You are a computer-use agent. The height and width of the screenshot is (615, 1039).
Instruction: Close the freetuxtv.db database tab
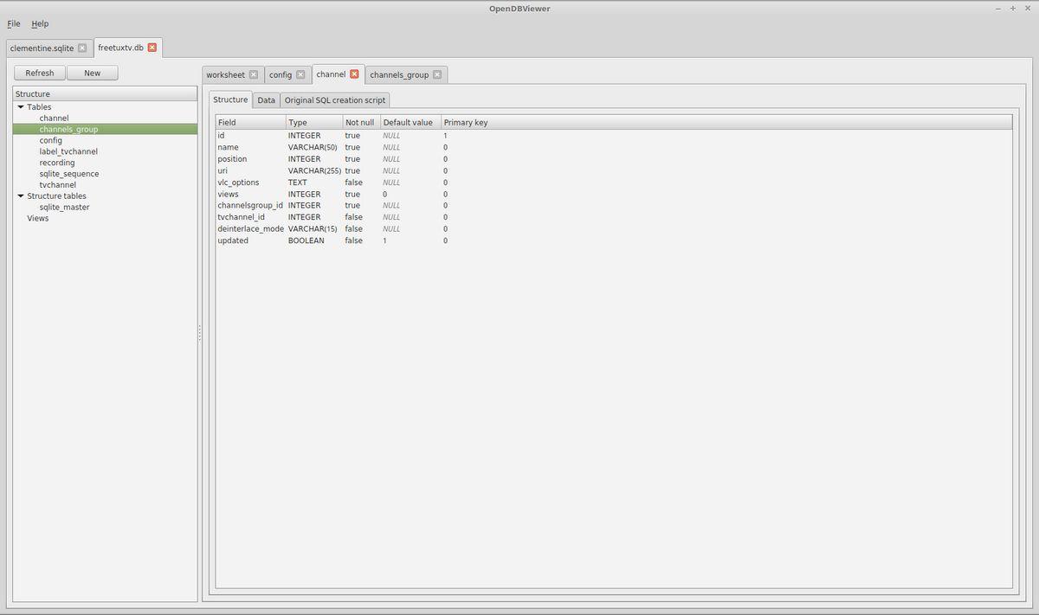152,48
